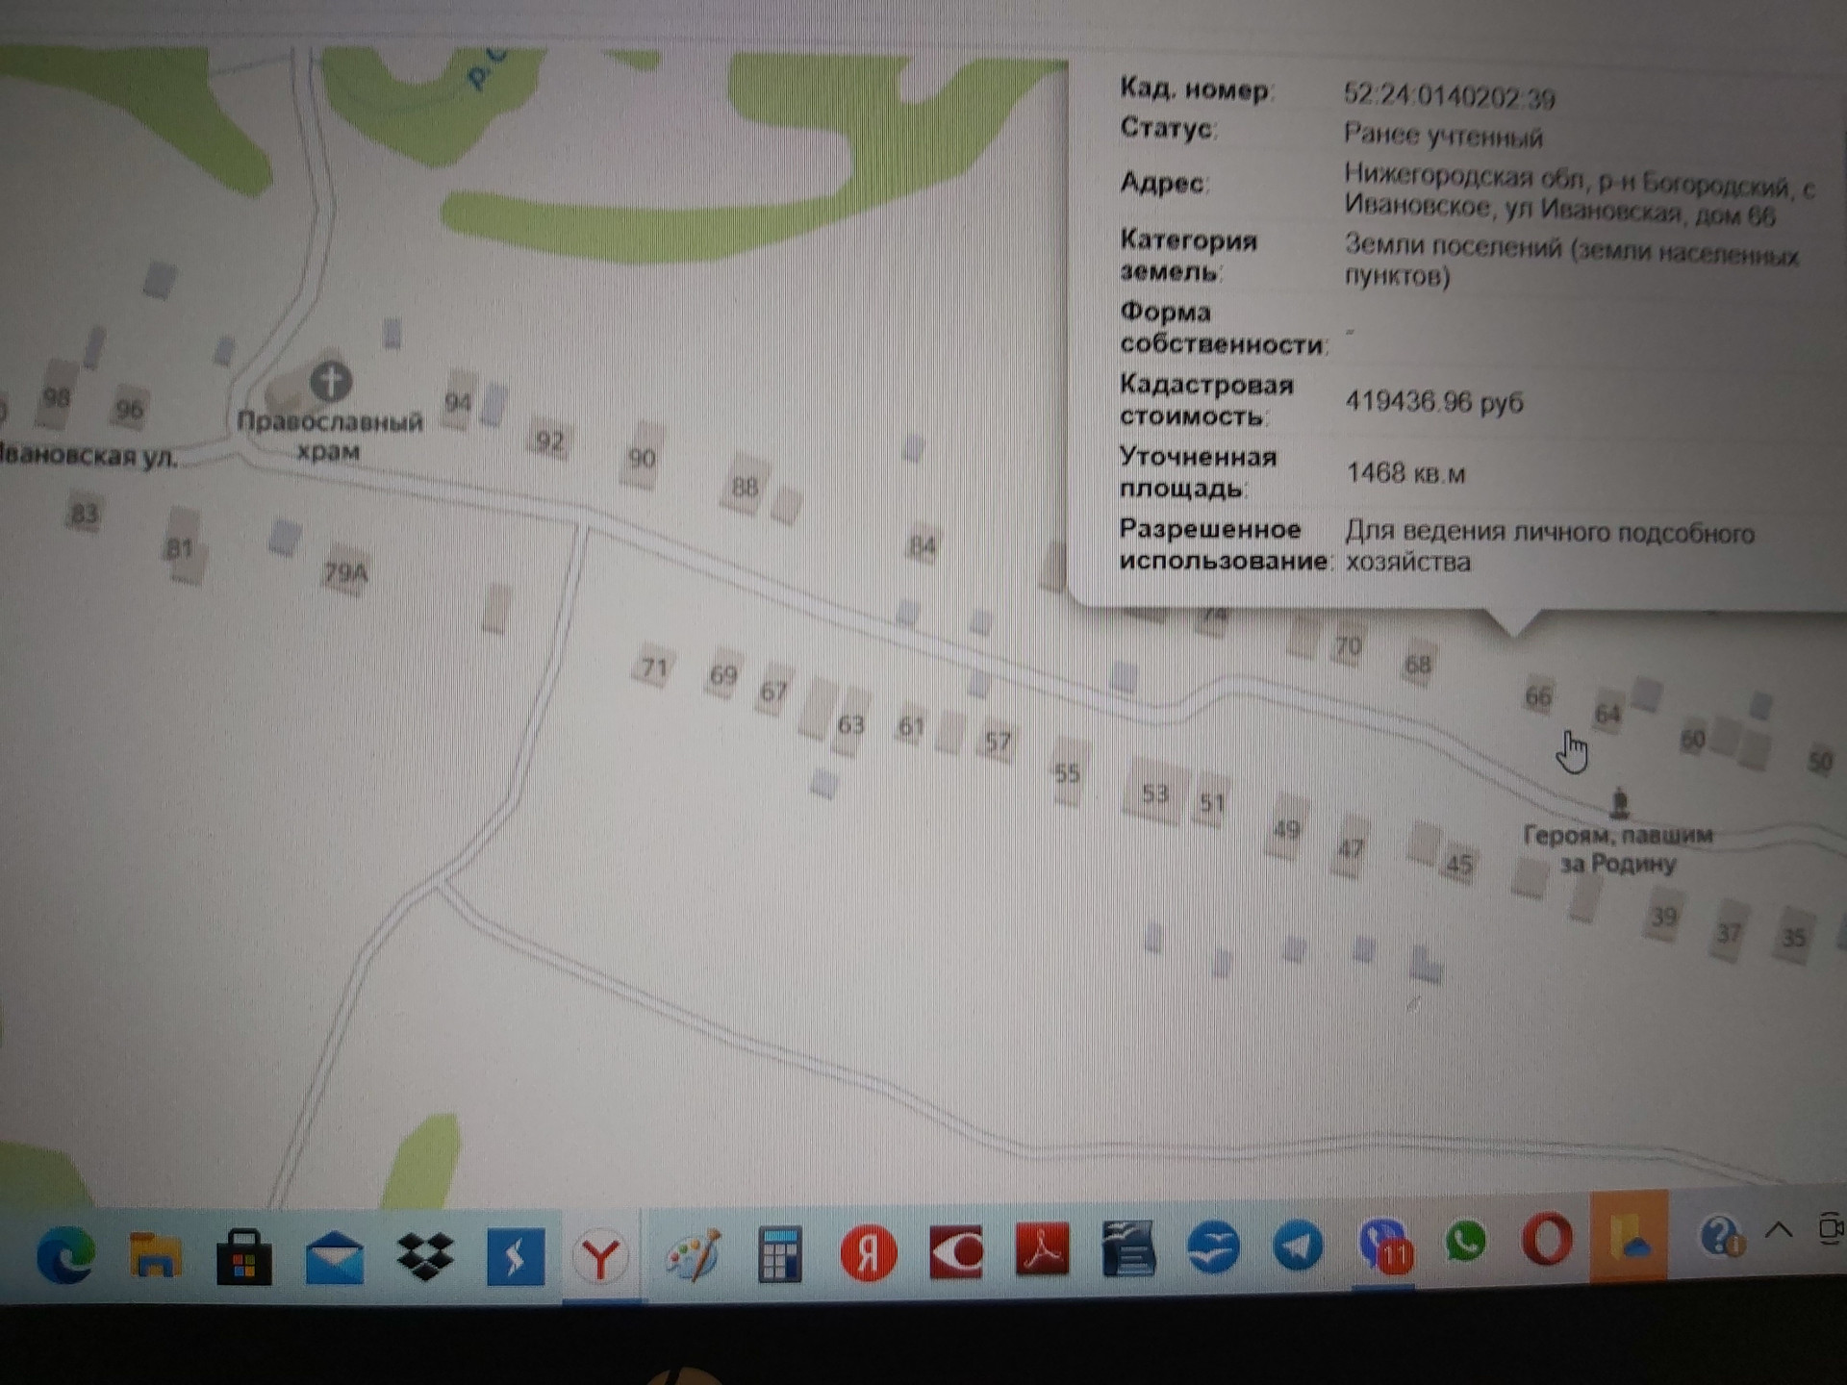
Task: Launch the Calculator app
Action: 779,1253
